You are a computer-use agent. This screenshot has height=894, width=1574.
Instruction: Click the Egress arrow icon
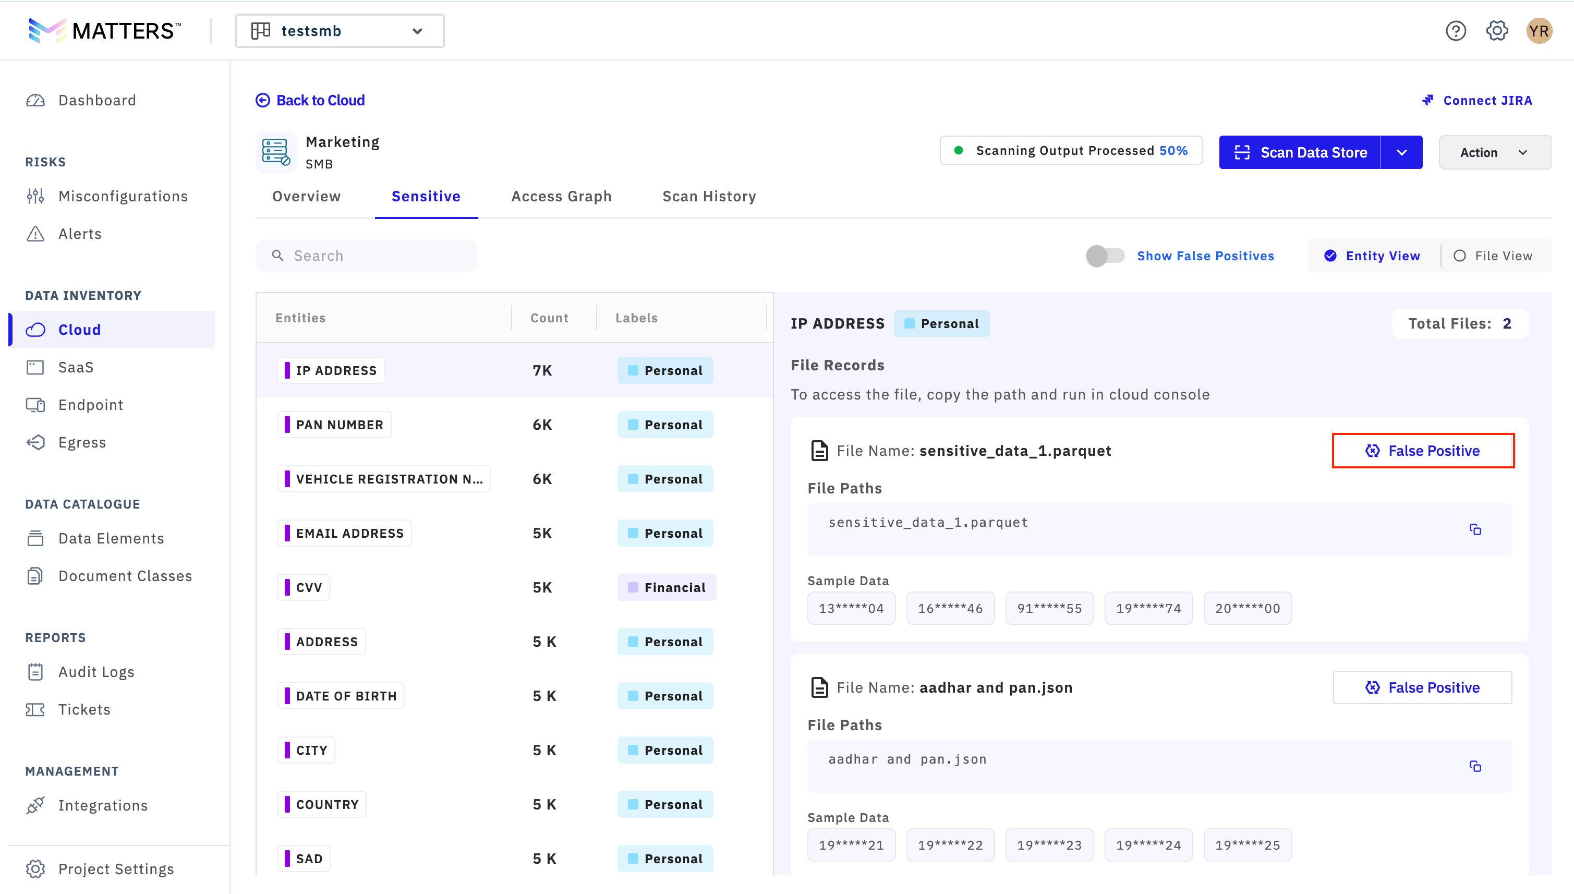[x=35, y=442]
